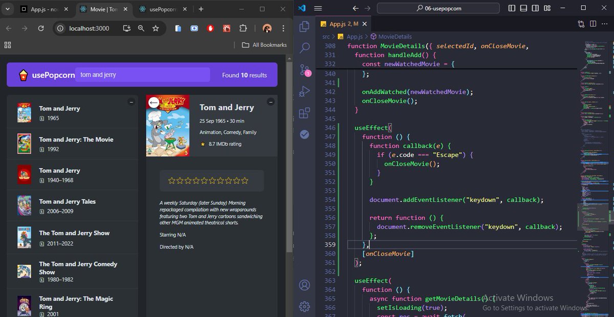Open the zoom magnifier in address bar
This screenshot has height=317, width=614.
[x=141, y=28]
